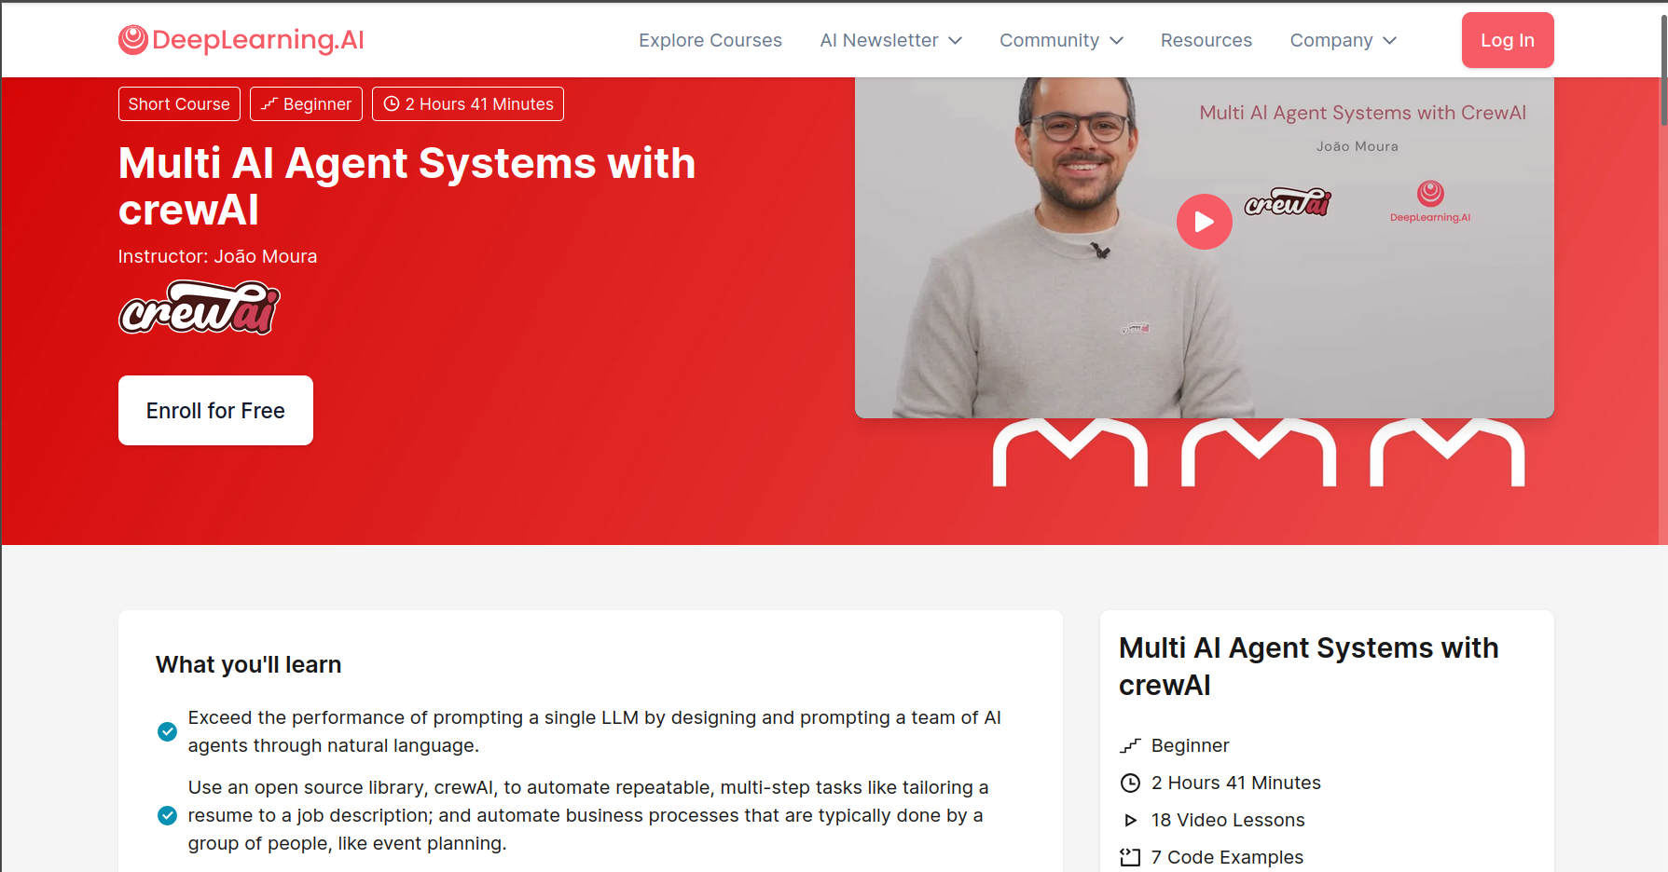Click sidebar Beginner text
Viewport: 1668px width, 872px height.
click(x=1190, y=745)
